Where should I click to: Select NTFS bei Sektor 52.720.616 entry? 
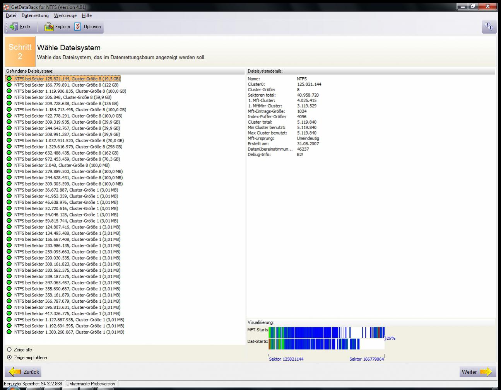click(62, 209)
